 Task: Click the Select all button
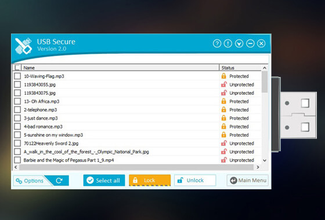(104, 180)
